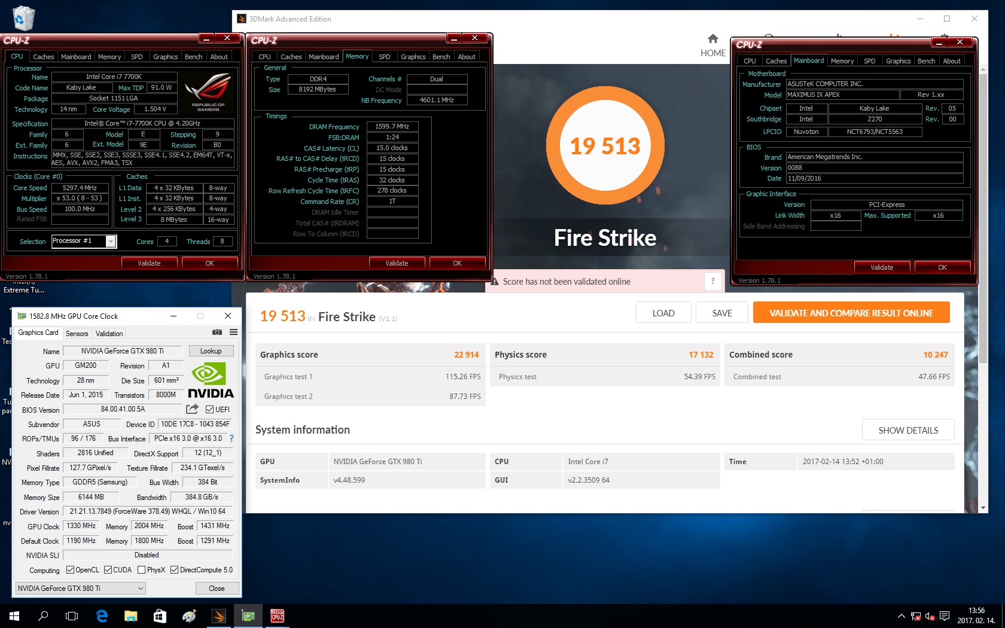
Task: Click 3DMark scrollbar up arrow
Action: 983,71
